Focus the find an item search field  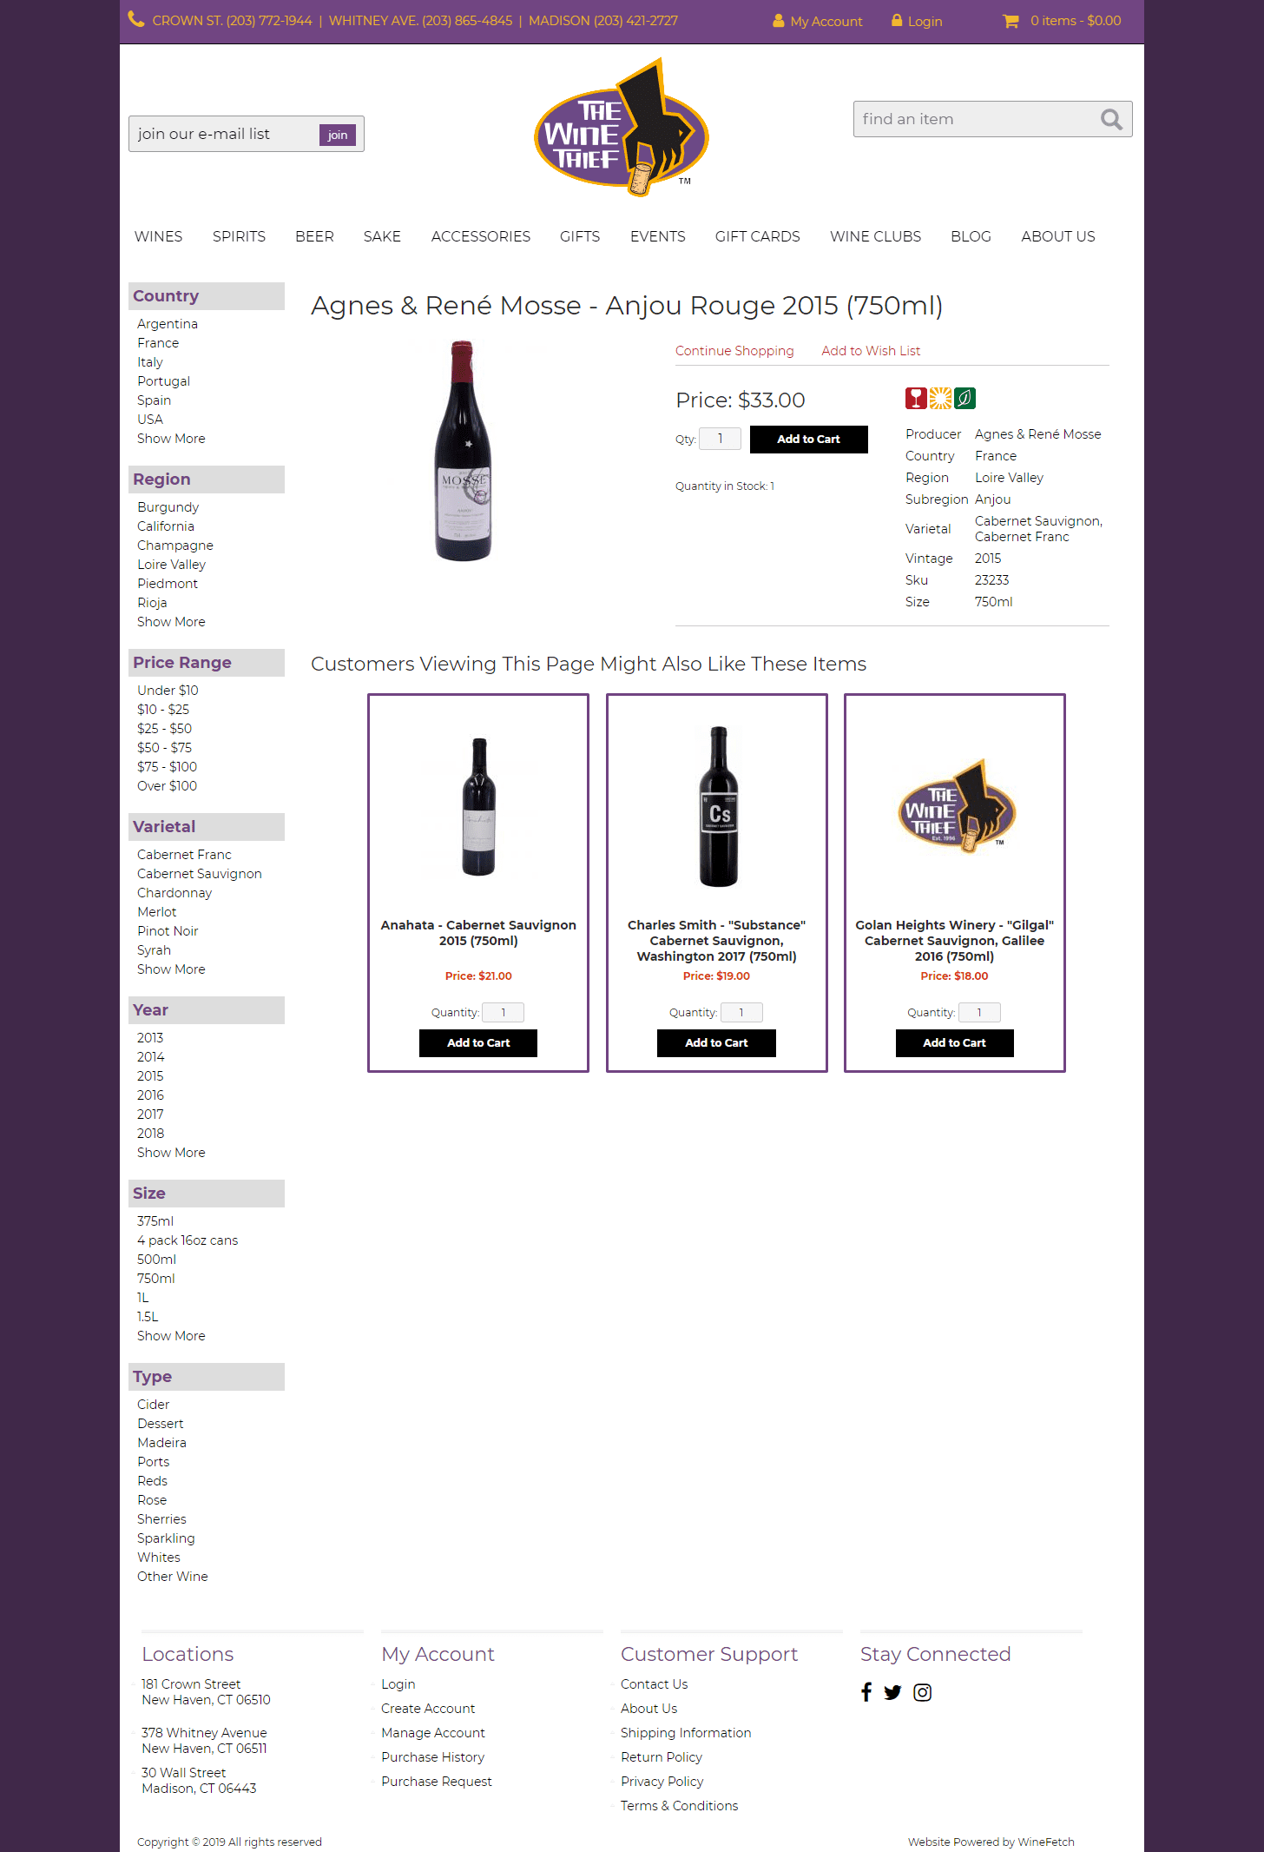click(976, 119)
